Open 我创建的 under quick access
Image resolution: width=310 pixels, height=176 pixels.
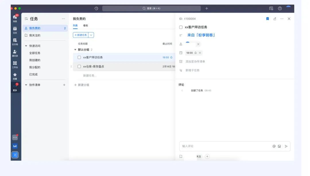click(35, 60)
